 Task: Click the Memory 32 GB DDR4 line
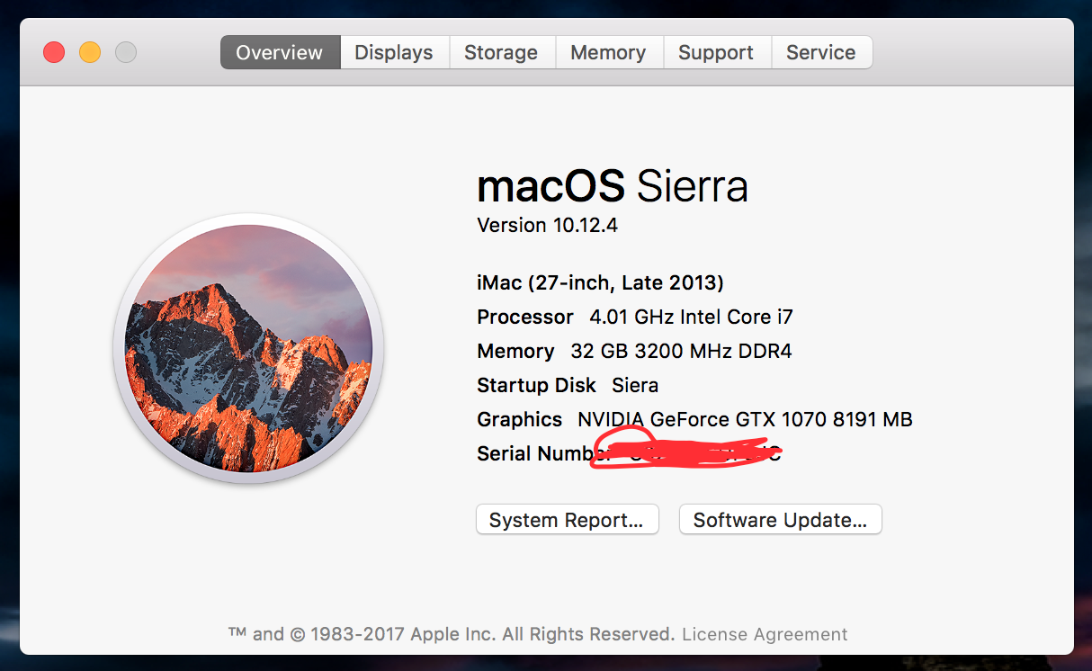click(x=634, y=351)
